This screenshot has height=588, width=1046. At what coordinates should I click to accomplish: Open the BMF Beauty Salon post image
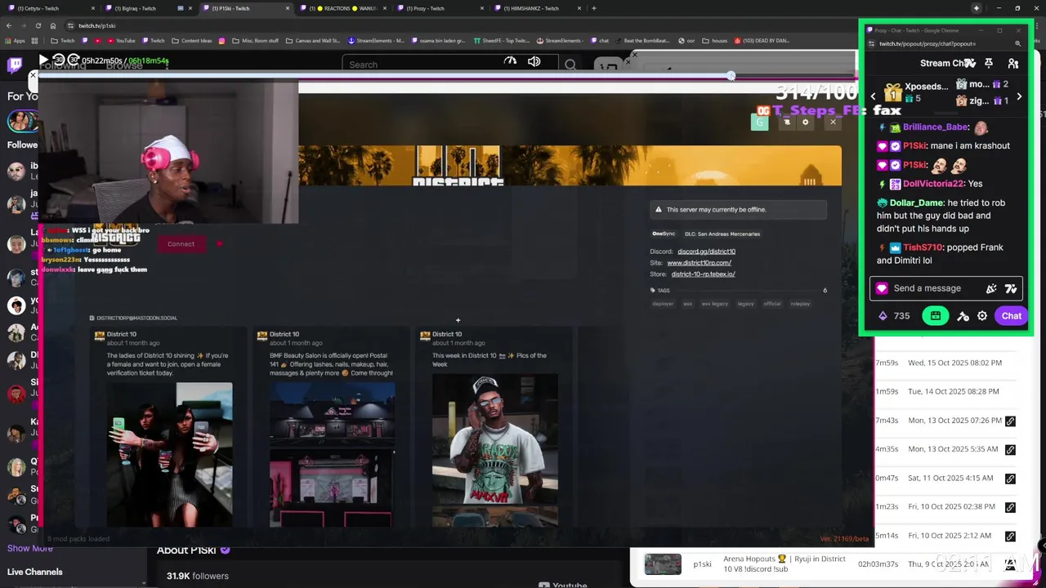pyautogui.click(x=332, y=454)
